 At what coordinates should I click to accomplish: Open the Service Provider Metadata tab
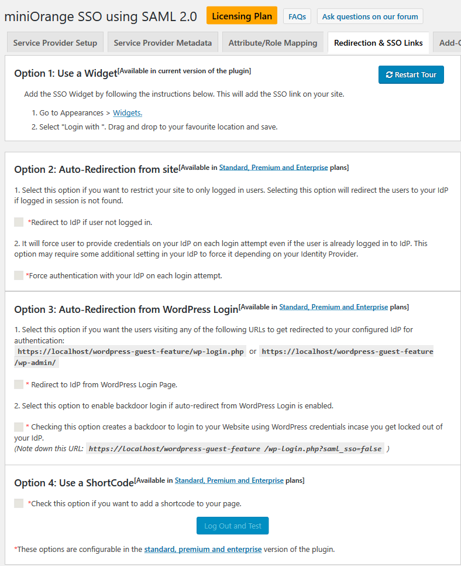coord(163,42)
